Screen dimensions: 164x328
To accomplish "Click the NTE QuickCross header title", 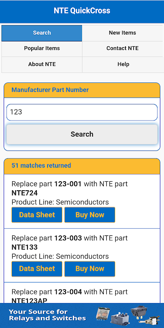I will tap(82, 11).
